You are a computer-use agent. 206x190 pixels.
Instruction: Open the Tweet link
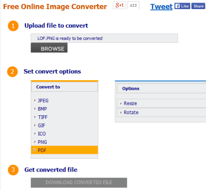[x=161, y=6]
